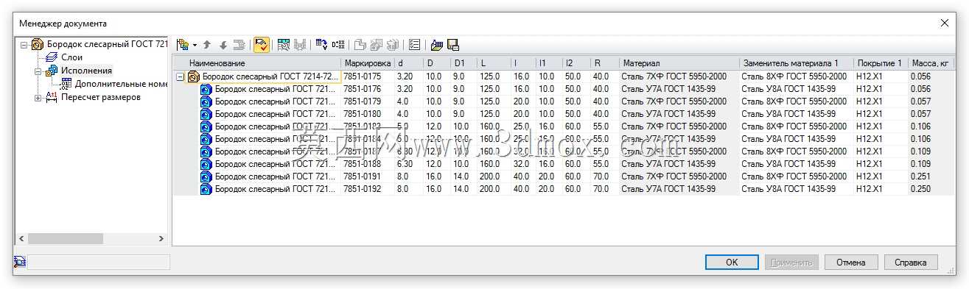The height and width of the screenshot is (289, 969).
Task: Click the icon of row 7851-0180
Action: pyautogui.click(x=206, y=114)
